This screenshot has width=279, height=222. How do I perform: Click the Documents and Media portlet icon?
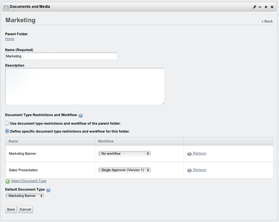pos(6,7)
